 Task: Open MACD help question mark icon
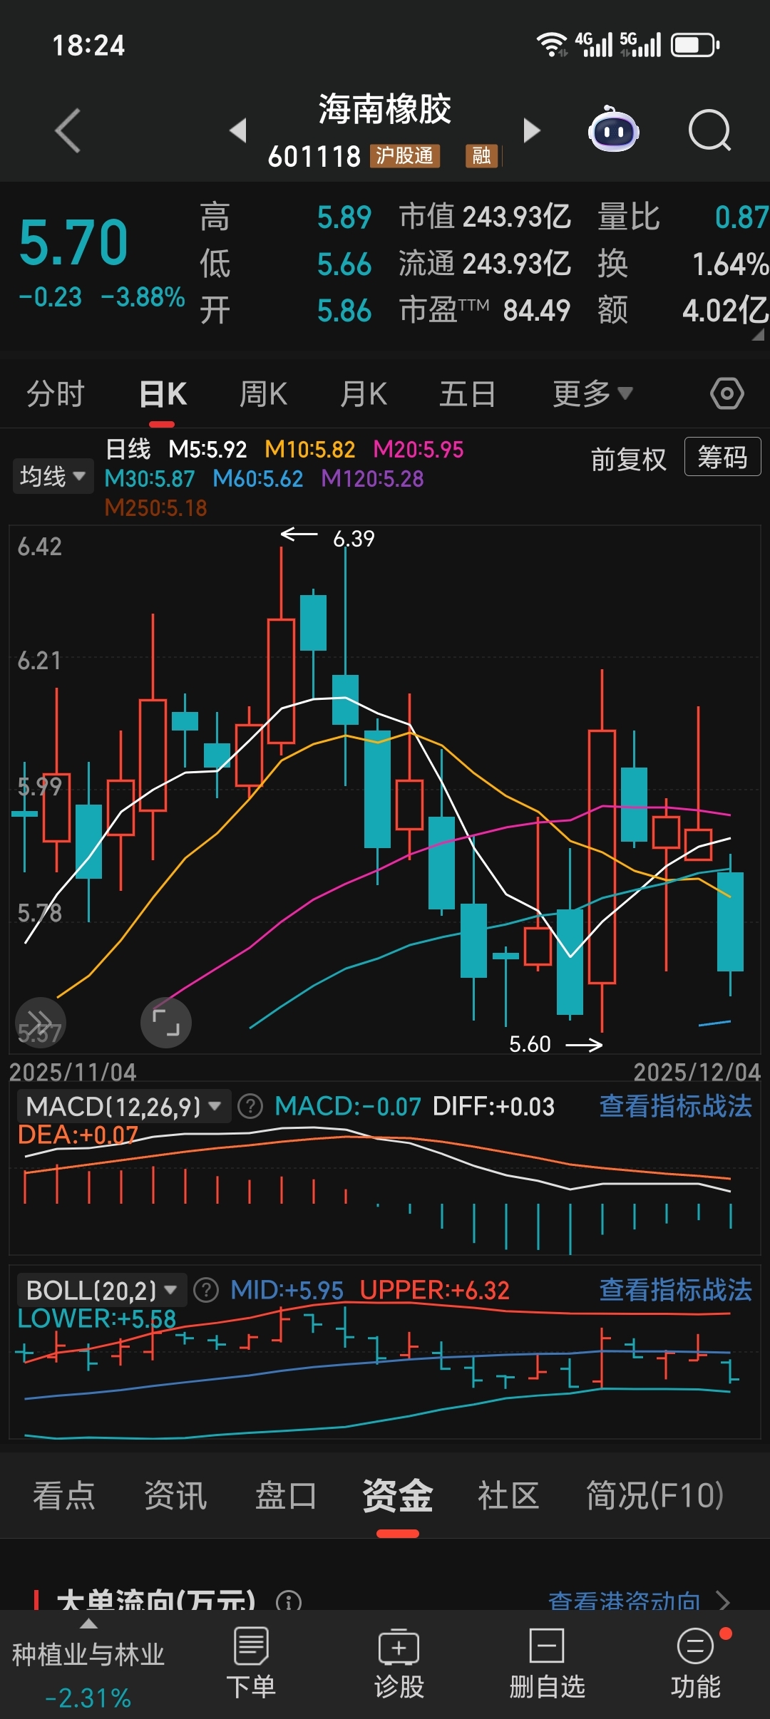tap(250, 1107)
